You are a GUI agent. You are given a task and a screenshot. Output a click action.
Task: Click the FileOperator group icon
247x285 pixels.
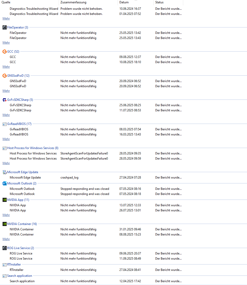pyautogui.click(x=5, y=27)
